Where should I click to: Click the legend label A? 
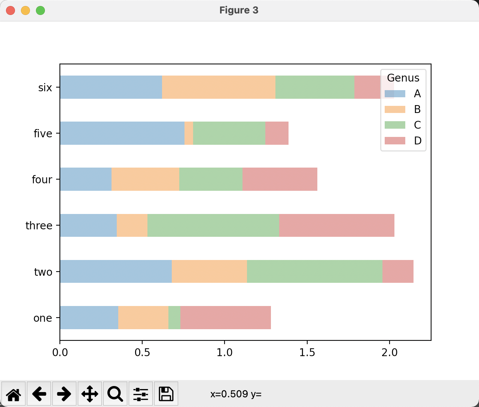coord(417,94)
